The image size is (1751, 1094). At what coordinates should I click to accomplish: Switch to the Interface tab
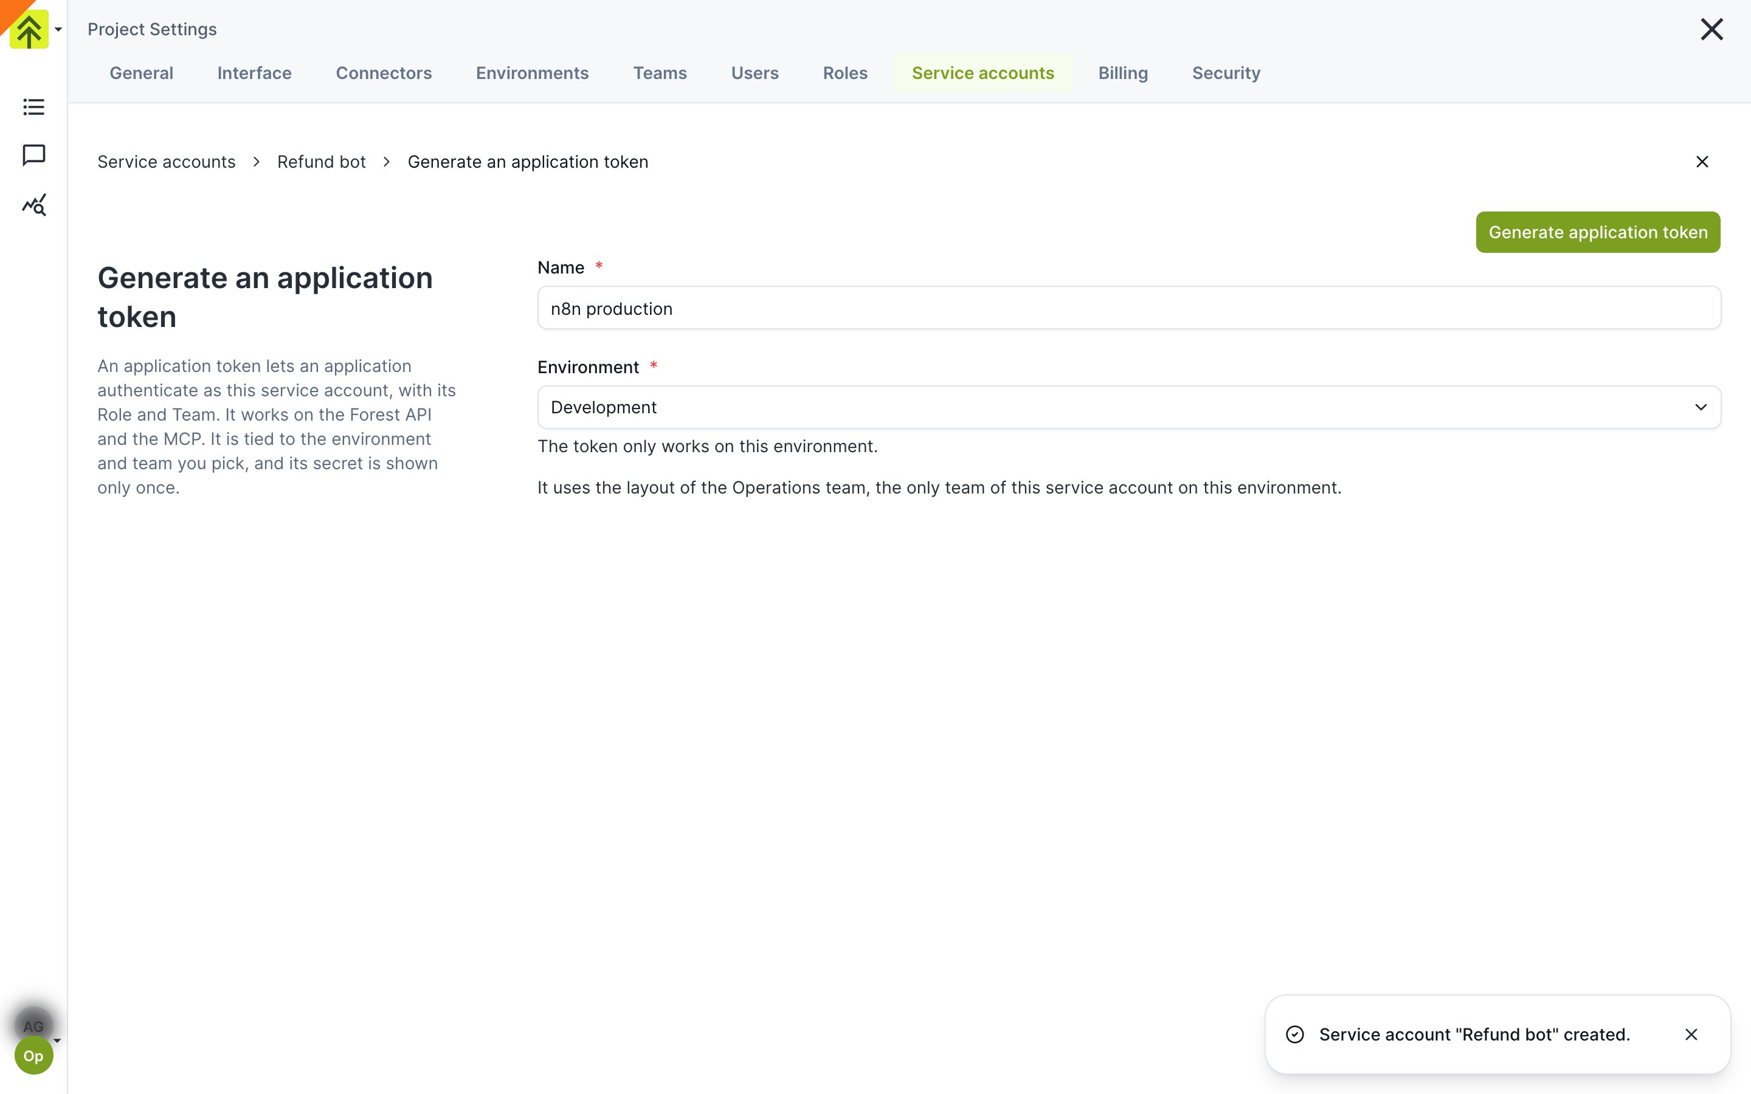pos(254,73)
